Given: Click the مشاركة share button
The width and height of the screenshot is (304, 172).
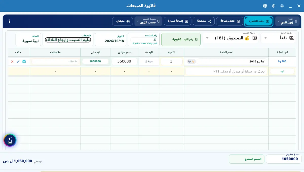Looking at the screenshot, I should point(204,21).
